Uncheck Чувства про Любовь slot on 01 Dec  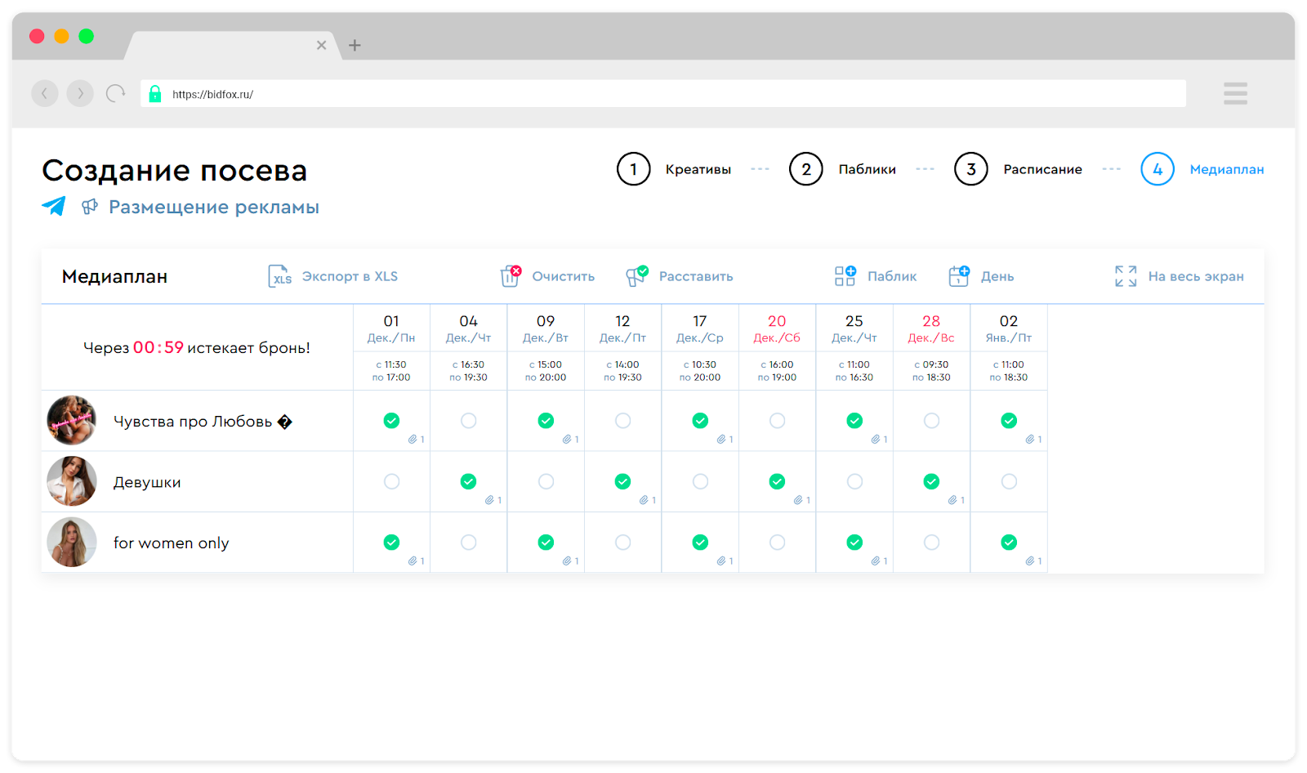(391, 421)
